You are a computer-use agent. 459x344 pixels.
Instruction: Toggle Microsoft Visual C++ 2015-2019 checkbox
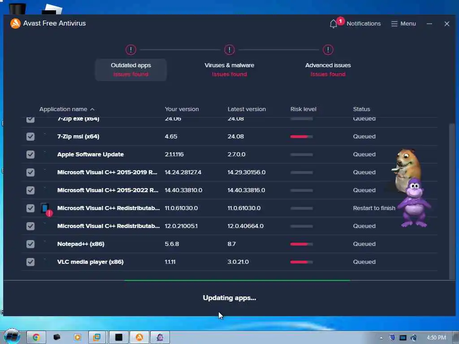pos(30,172)
